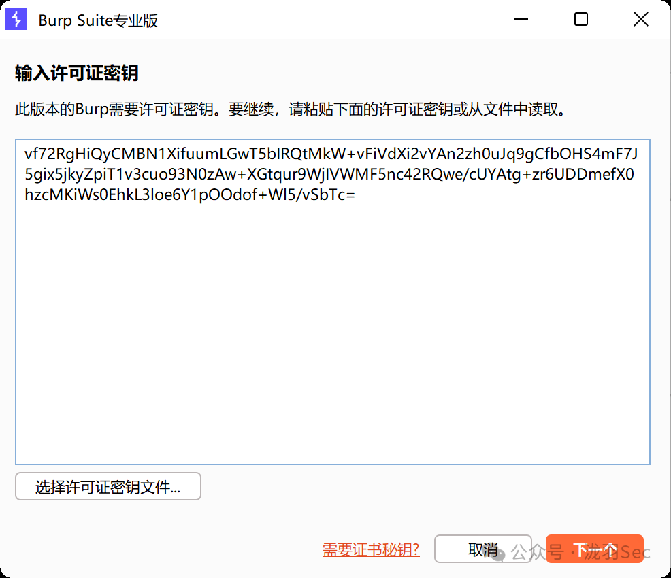The width and height of the screenshot is (671, 578).
Task: Click the word Burp in the description
Action: coord(92,109)
